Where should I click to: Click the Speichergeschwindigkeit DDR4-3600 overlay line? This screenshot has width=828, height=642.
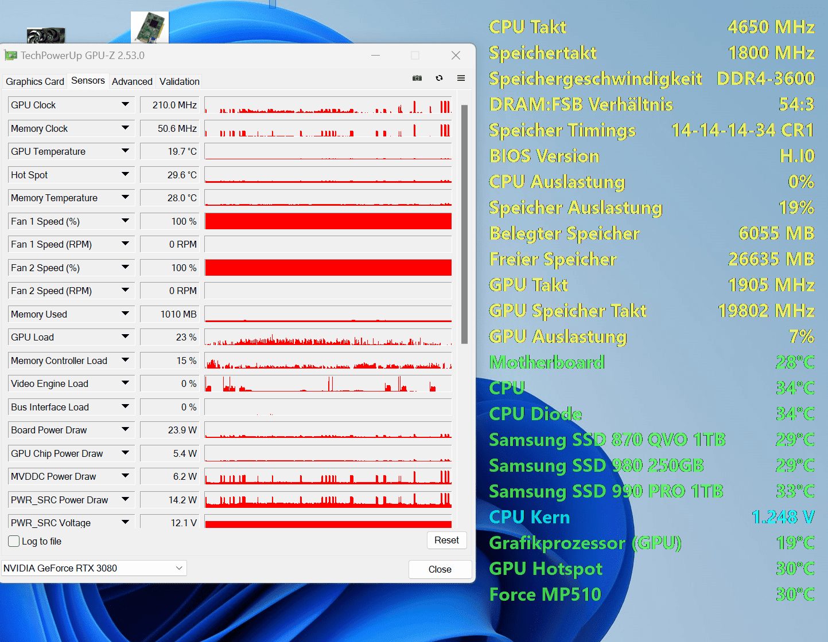[652, 79]
